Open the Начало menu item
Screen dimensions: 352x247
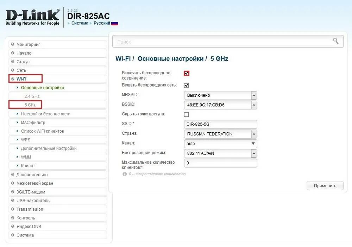point(58,53)
